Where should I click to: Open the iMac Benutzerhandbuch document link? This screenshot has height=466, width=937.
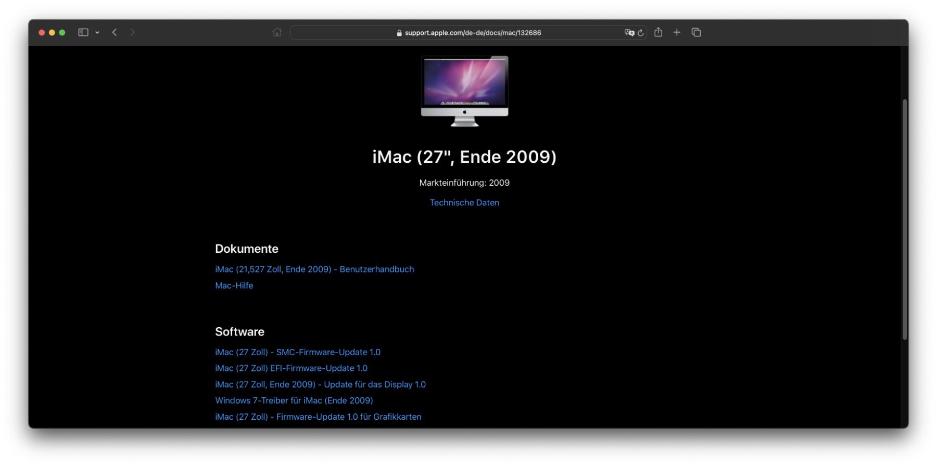pos(314,269)
